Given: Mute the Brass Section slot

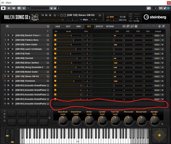Looking at the screenshot, I should click(8, 63).
